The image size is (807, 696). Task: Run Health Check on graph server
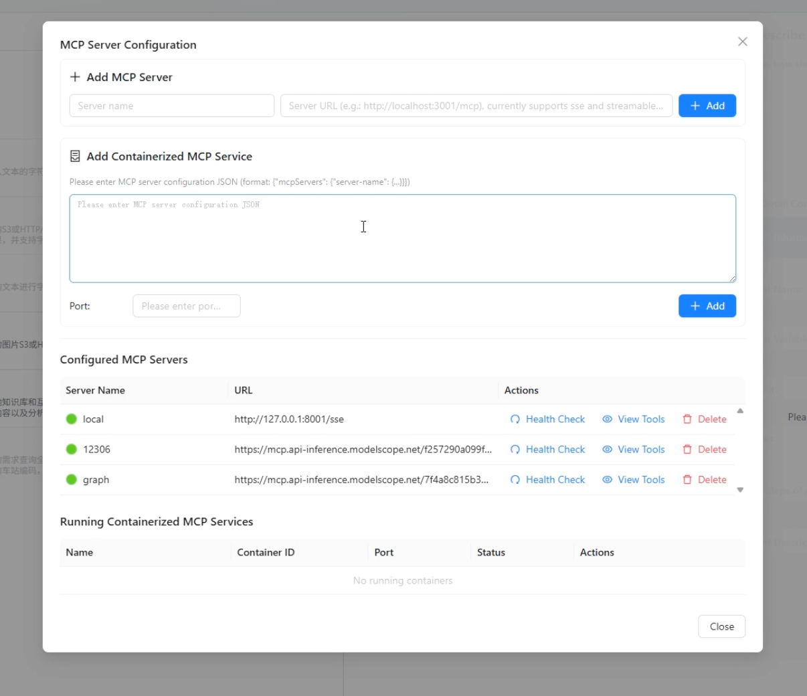[547, 480]
